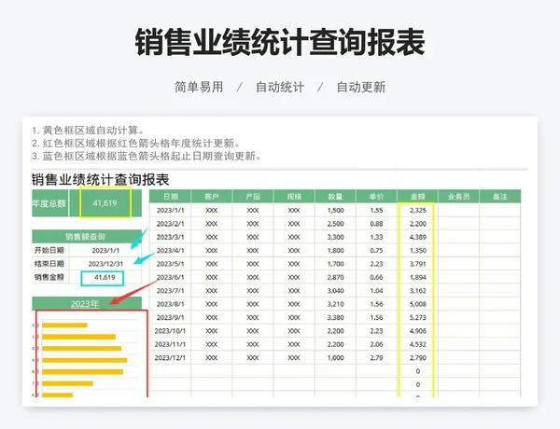Click date cell 2023/5/1

171,264
